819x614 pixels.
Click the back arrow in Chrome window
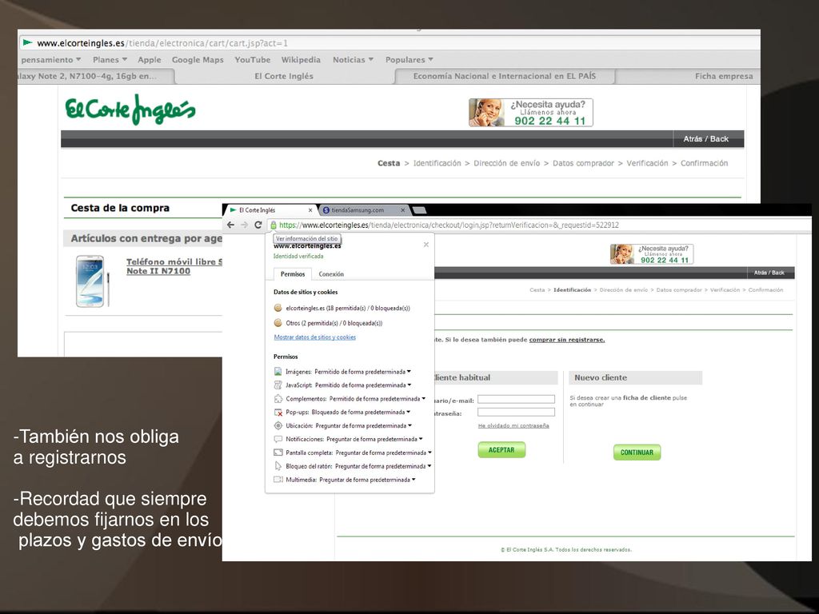231,225
